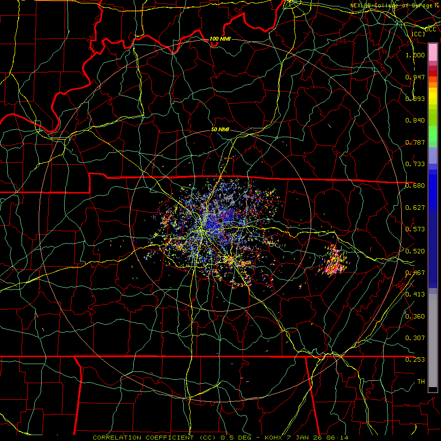Click the "KOHX" radar site identifier
The image size is (441, 441).
[x=273, y=438]
